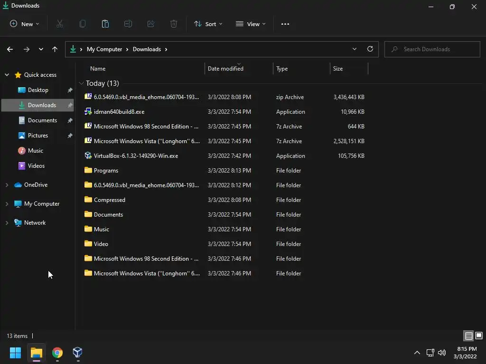
Task: Click the network tray icon
Action: pos(430,353)
